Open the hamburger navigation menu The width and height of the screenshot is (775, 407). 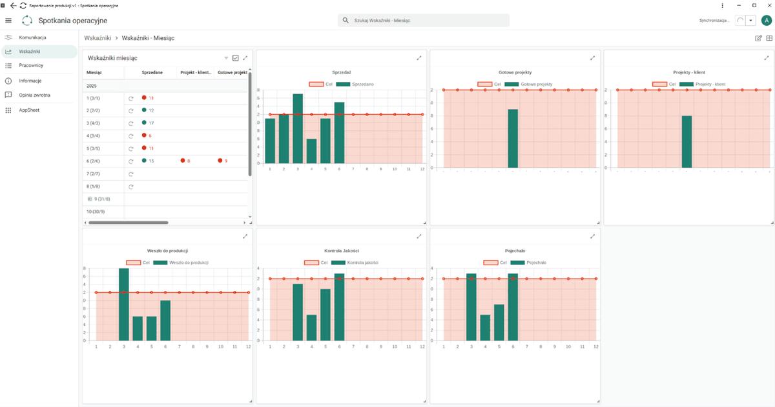8,21
